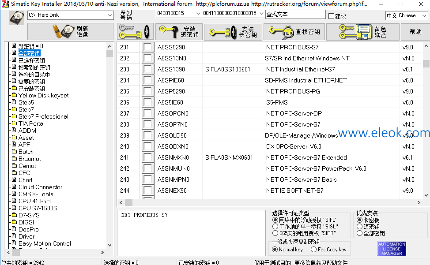The width and height of the screenshot is (430, 265).
Task: Select Step5 in the tree
Action: tap(26, 102)
